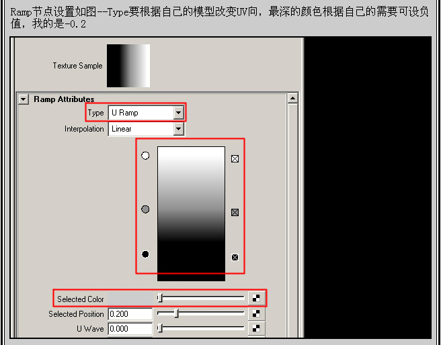
Task: Select the black ramp color handle
Action: (145, 254)
